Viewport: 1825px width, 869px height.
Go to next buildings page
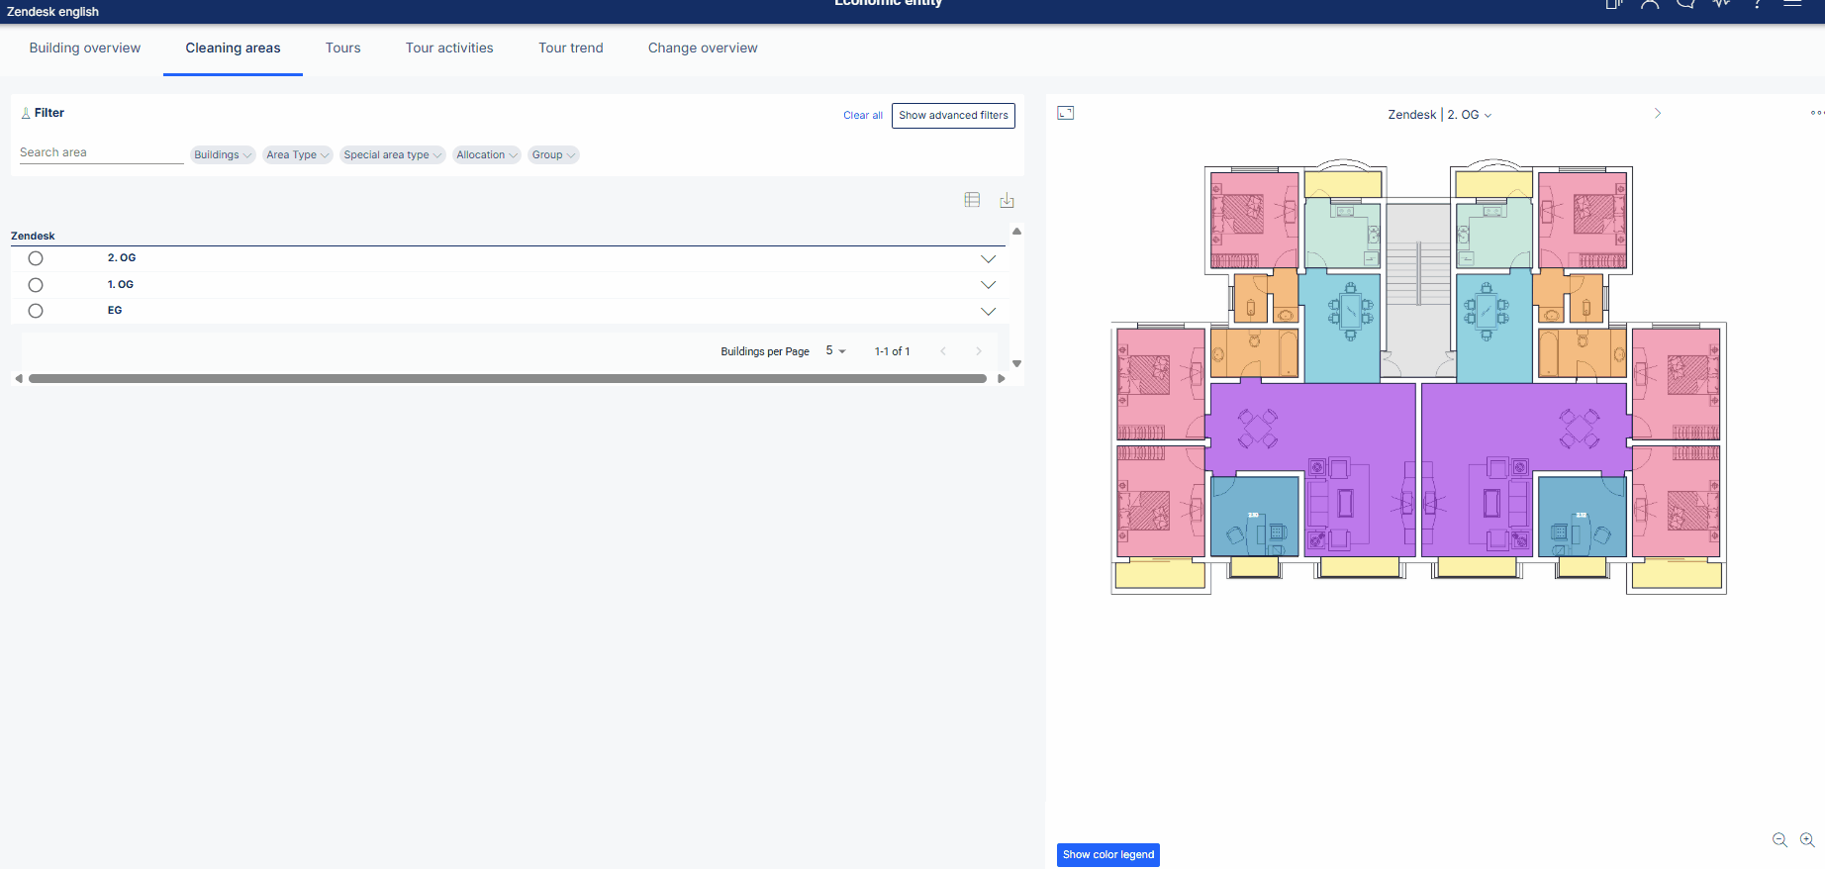[x=979, y=351]
